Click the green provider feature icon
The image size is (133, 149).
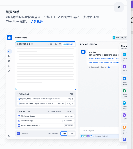(x=124, y=91)
